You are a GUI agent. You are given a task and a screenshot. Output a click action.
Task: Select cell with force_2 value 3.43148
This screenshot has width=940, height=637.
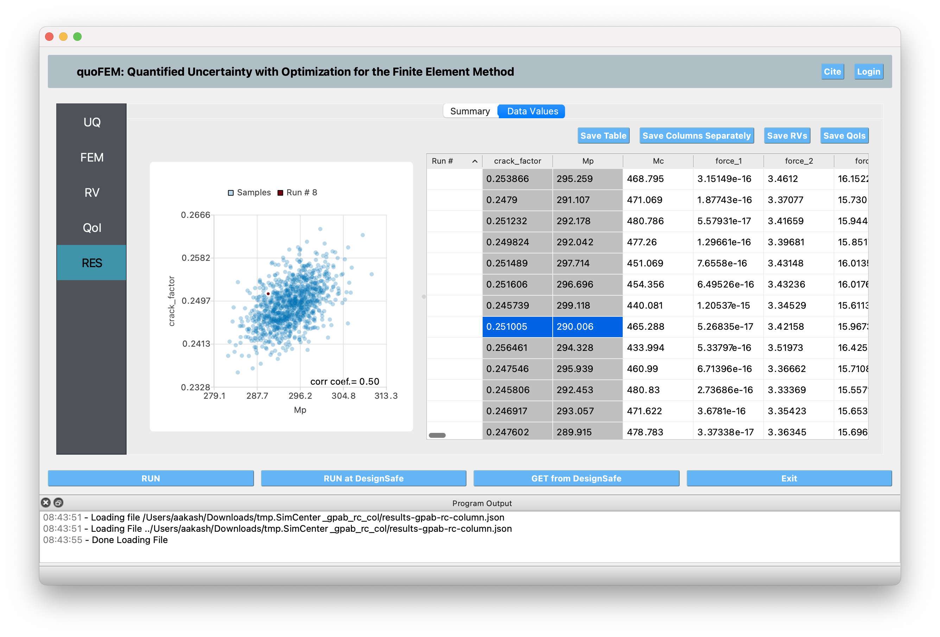(799, 263)
